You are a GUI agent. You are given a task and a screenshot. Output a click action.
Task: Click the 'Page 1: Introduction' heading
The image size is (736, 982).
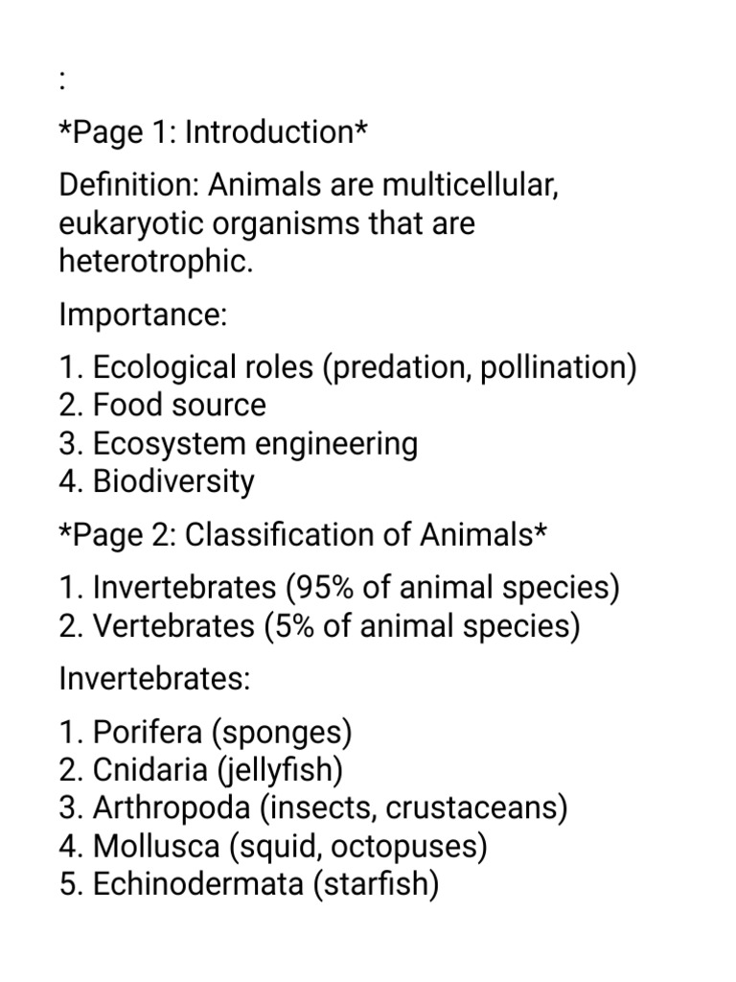[213, 132]
